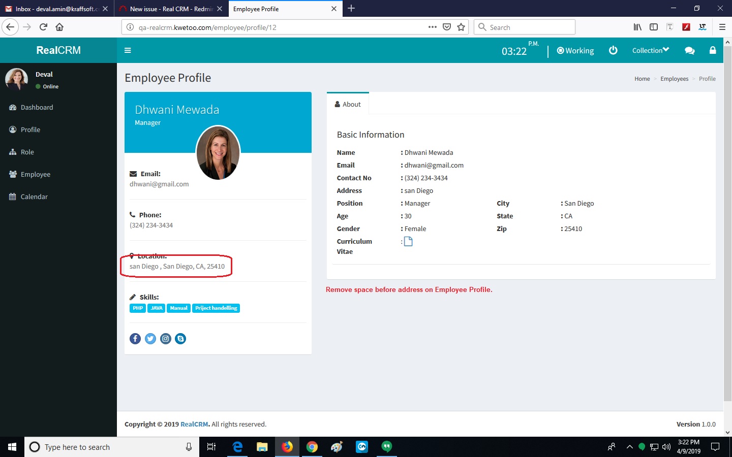Go to Calendar in the sidebar
The width and height of the screenshot is (732, 457).
pos(34,197)
